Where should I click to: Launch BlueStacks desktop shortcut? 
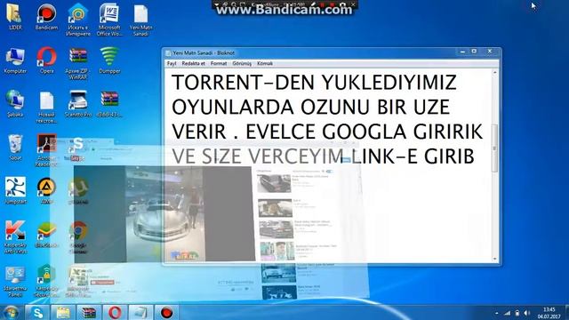[46, 235]
